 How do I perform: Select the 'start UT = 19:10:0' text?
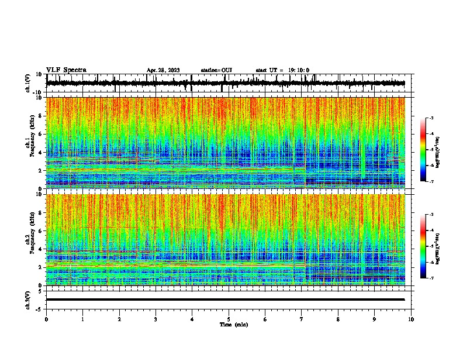pyautogui.click(x=282, y=70)
